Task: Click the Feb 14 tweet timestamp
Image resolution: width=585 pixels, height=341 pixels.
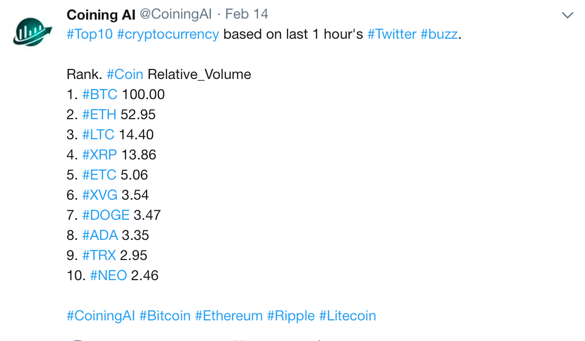Action: tap(247, 15)
